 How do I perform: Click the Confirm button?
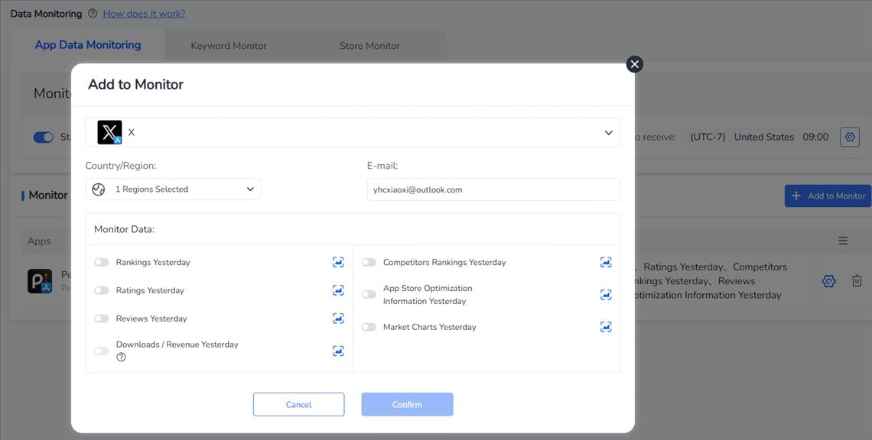click(x=407, y=404)
